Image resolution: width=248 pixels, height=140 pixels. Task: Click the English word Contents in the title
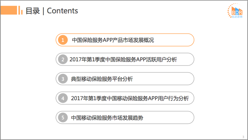pyautogui.click(x=62, y=11)
